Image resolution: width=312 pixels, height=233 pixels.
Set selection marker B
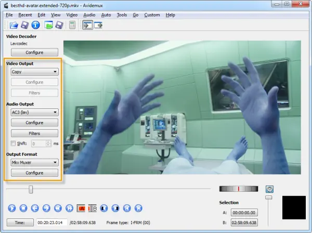coord(93,209)
